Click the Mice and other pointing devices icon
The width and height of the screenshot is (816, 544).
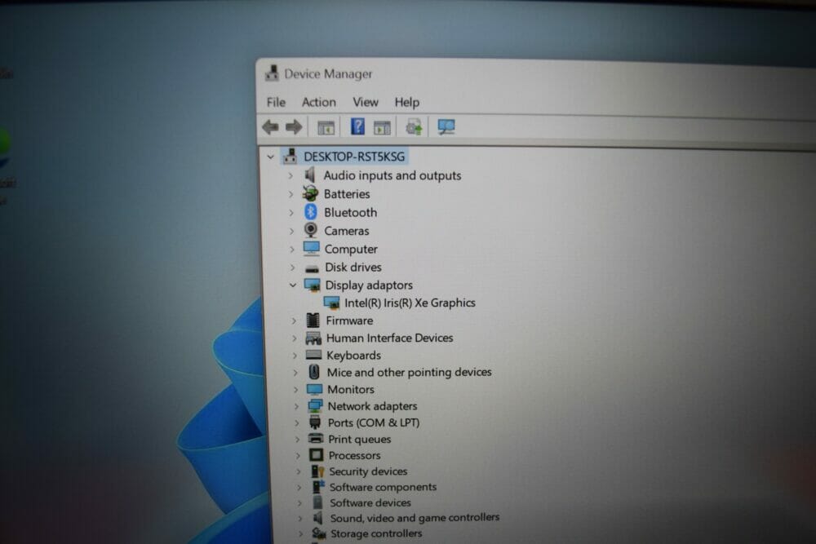tap(314, 372)
